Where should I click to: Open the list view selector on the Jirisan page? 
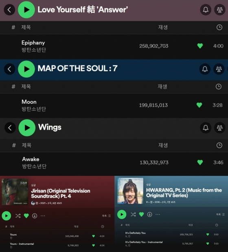point(106,216)
